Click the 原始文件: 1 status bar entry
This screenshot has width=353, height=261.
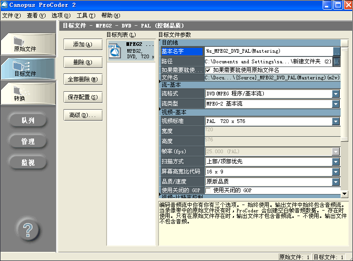tap(295, 257)
